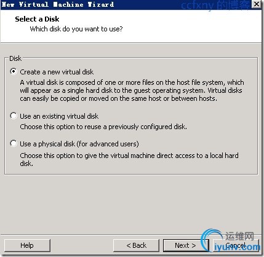Click the "Select a Disk" heading

click(37, 19)
